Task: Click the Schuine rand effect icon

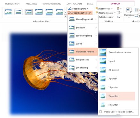Action: coord(72,59)
